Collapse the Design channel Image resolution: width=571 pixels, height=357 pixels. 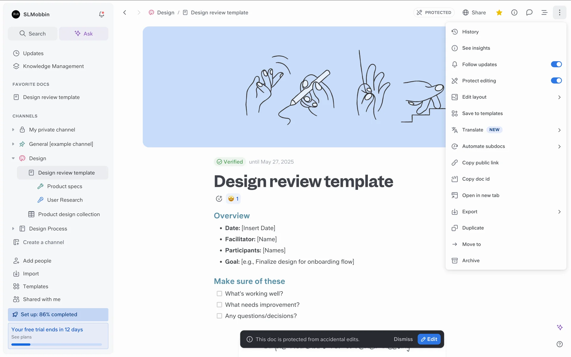pyautogui.click(x=13, y=158)
